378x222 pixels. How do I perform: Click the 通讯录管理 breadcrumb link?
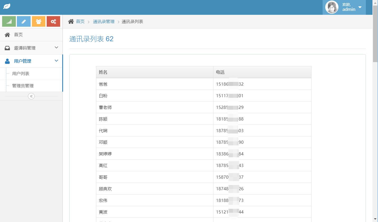tap(104, 21)
